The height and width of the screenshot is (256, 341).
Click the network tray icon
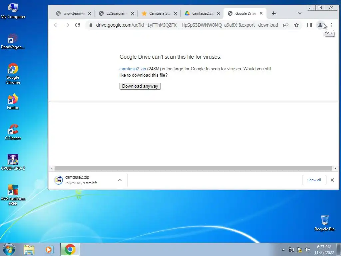pos(291,250)
